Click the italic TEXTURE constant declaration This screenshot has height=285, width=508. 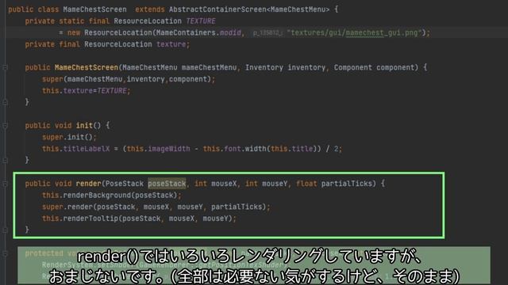click(201, 21)
